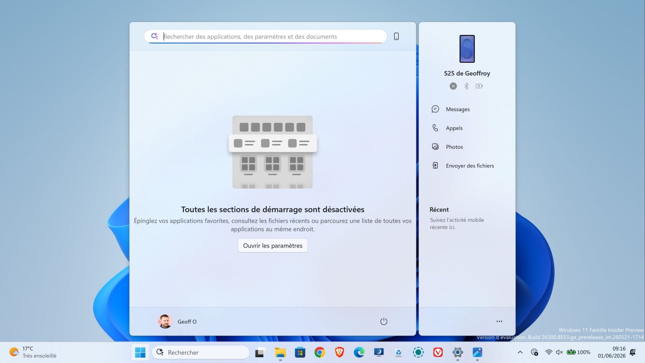Click the Photos picture icon

pos(435,147)
